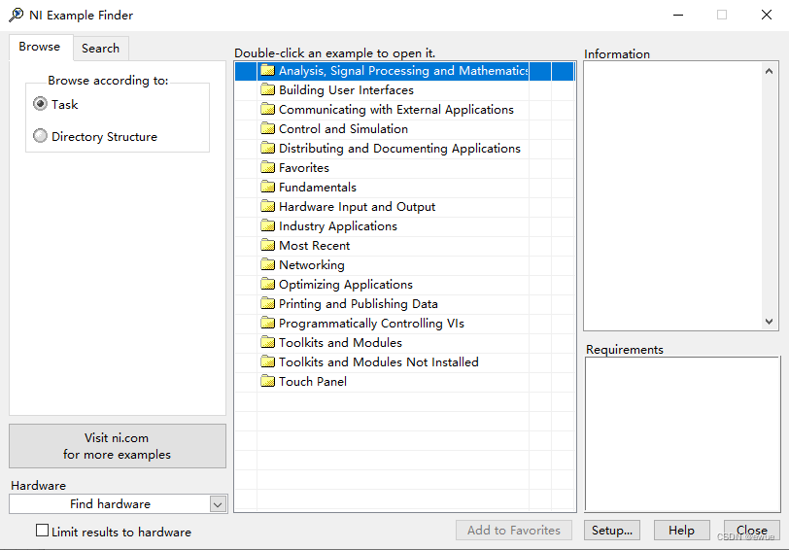Click the Help button
This screenshot has height=550, width=789.
click(681, 531)
